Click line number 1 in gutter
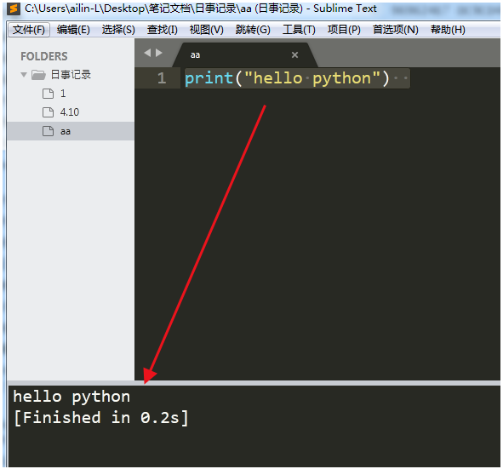The width and height of the screenshot is (503, 469). pos(162,78)
